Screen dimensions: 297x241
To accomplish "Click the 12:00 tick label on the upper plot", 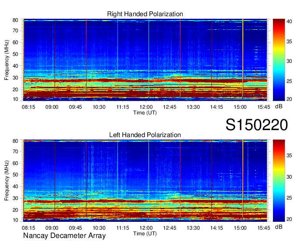I will click(146, 107).
